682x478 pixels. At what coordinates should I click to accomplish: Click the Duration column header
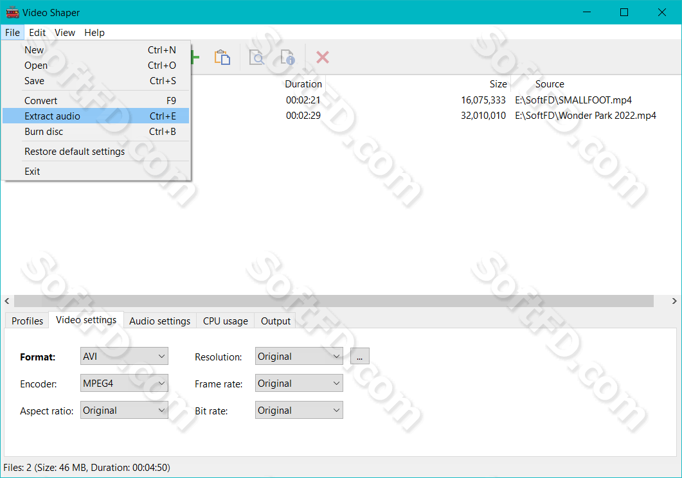pos(303,84)
